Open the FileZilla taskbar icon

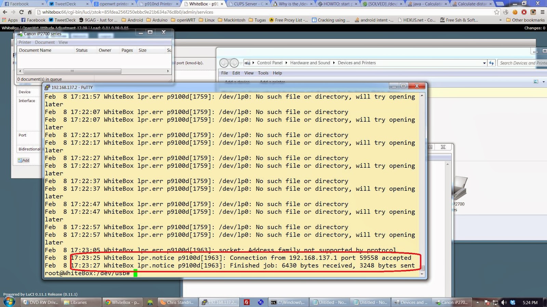tap(246, 302)
